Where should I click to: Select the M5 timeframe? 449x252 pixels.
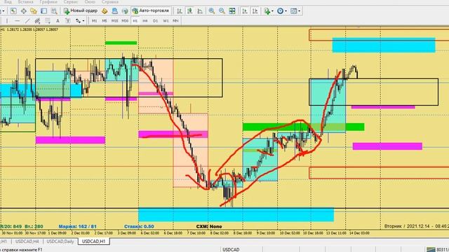(x=105, y=21)
